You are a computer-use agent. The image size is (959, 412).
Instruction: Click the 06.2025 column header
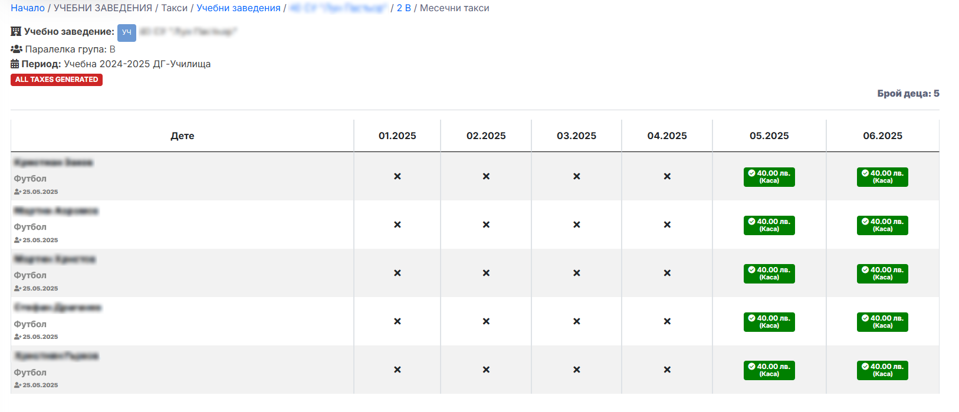tap(882, 136)
